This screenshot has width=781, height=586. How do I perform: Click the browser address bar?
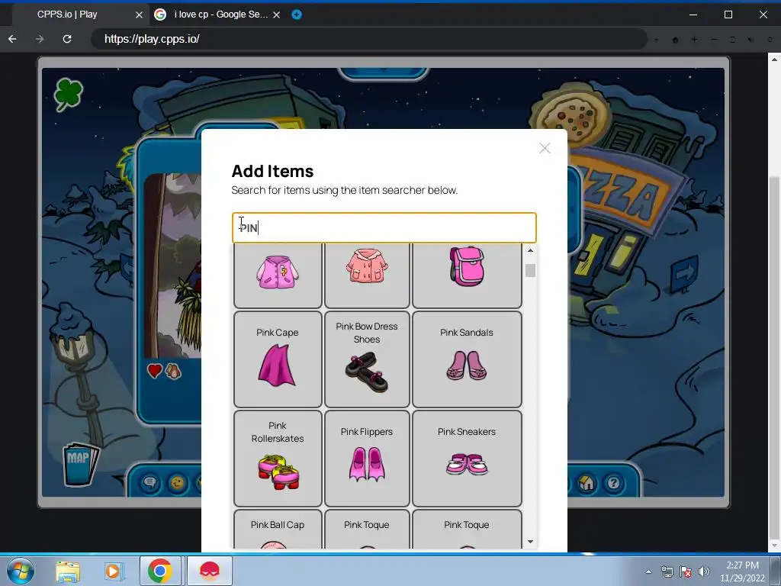(368, 39)
